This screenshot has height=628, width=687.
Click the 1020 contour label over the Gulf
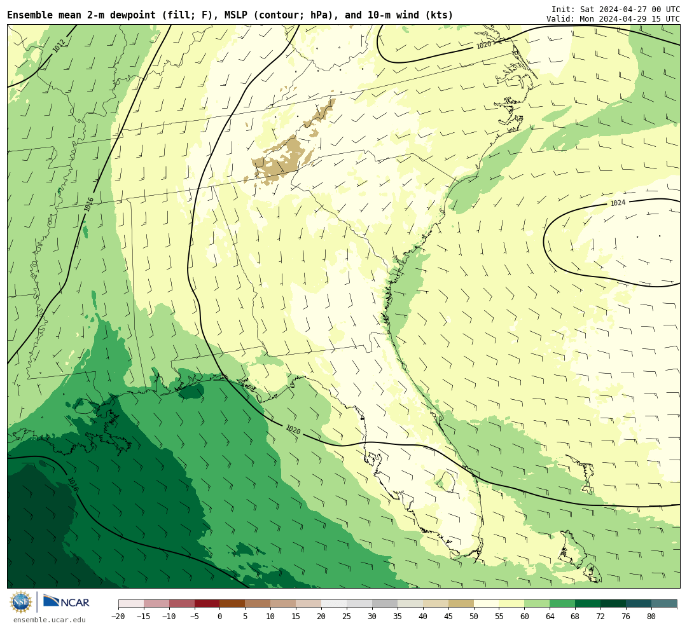click(x=293, y=430)
